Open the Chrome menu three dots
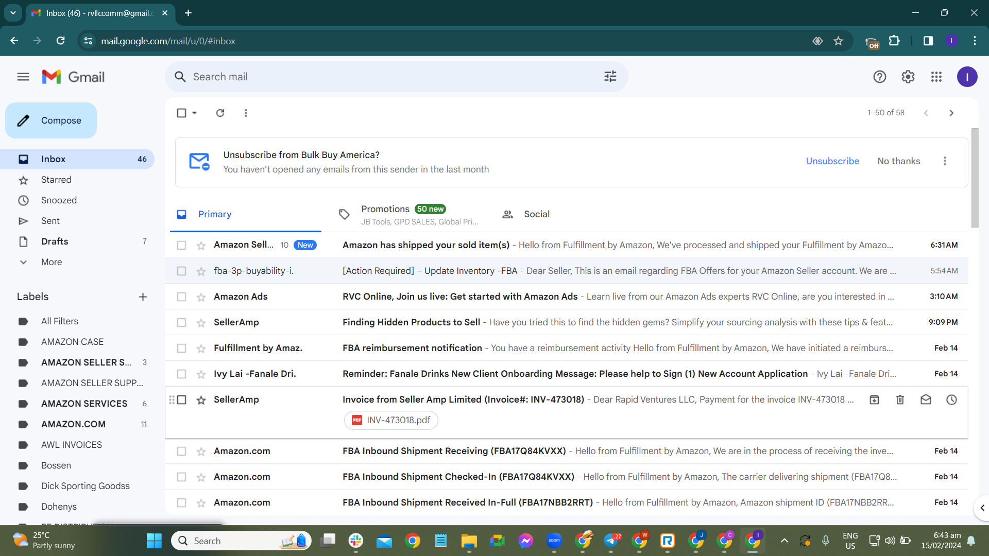989x556 pixels. tap(975, 41)
